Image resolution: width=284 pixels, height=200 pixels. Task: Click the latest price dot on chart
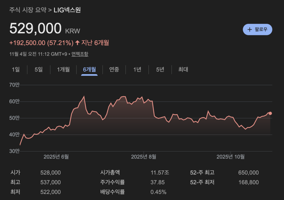(270, 113)
